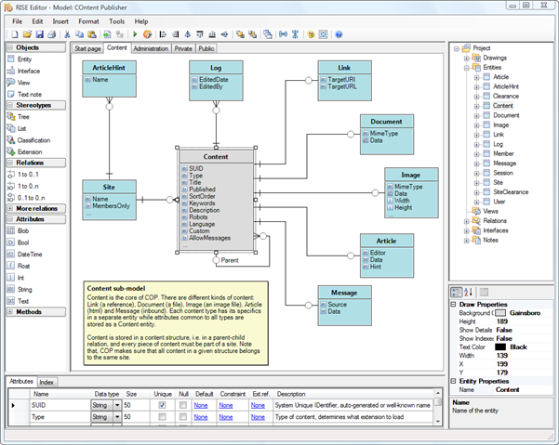
Task: Expand the More relations section
Action: point(10,208)
